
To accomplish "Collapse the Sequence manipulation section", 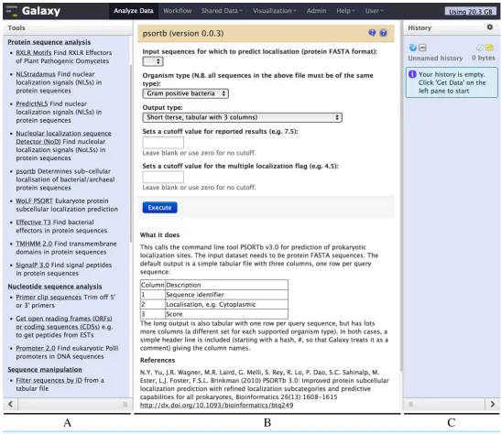I will [45, 370].
